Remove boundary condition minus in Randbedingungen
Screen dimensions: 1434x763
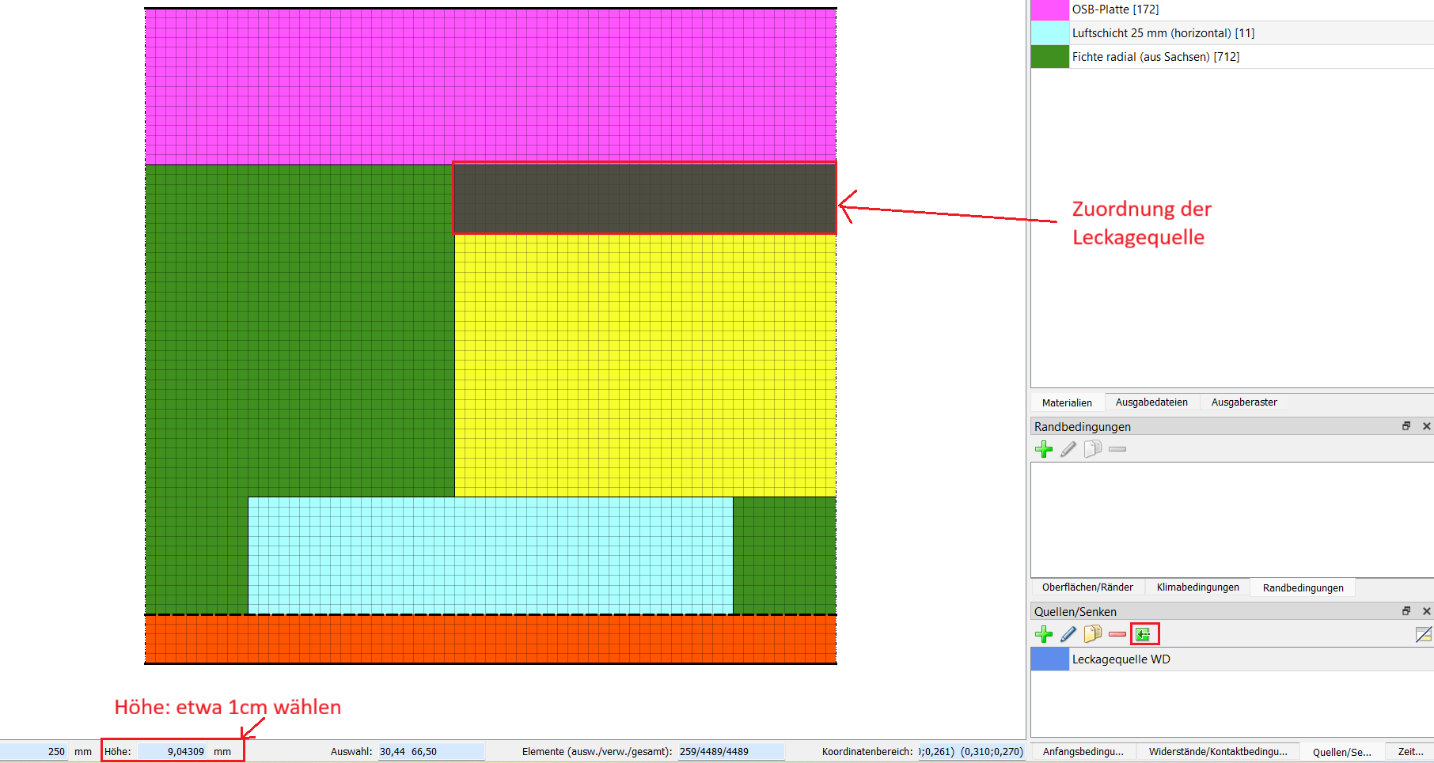tap(1117, 449)
